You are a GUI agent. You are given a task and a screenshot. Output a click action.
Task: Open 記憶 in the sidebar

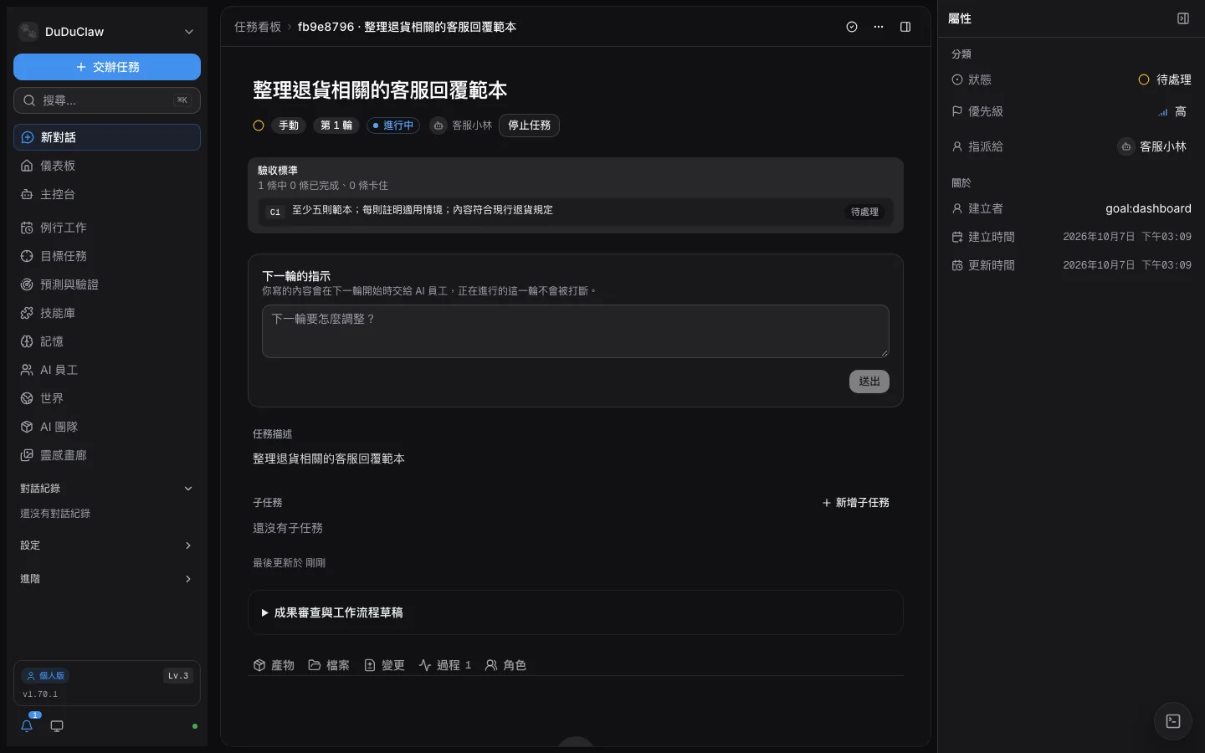pos(107,341)
